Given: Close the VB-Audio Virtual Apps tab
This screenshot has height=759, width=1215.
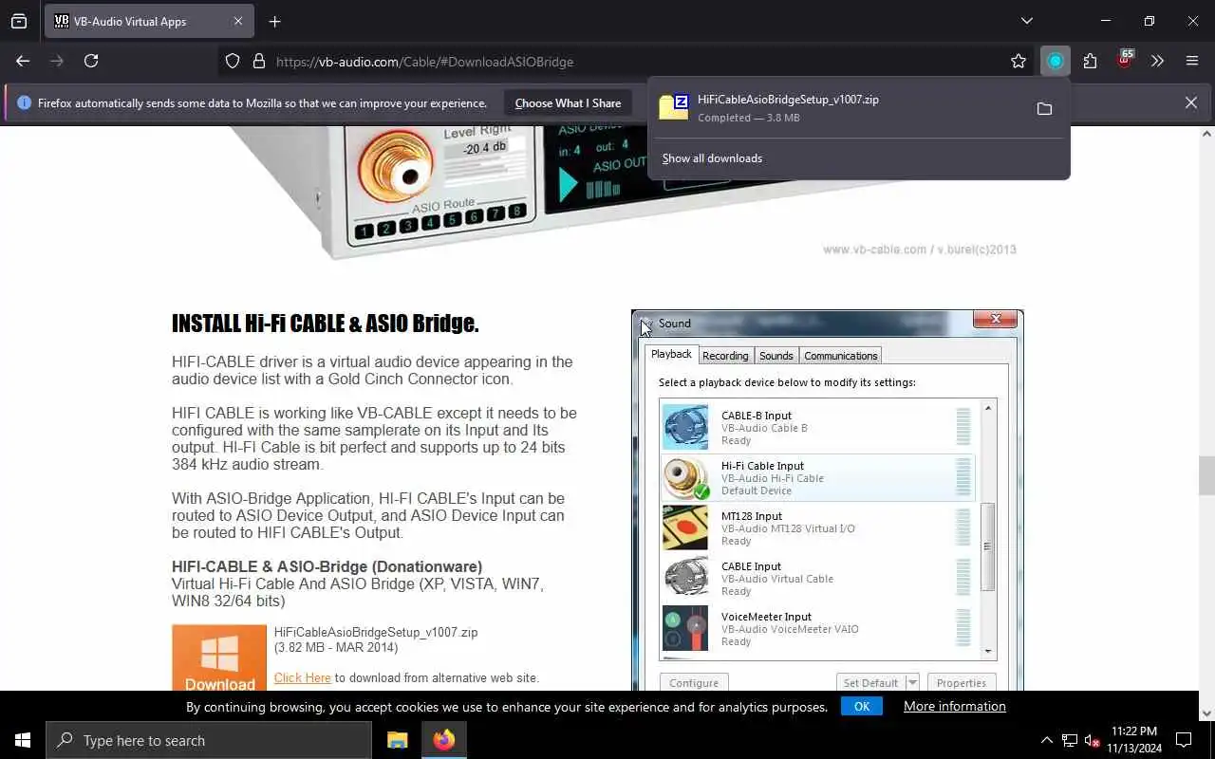Looking at the screenshot, I should click(238, 21).
